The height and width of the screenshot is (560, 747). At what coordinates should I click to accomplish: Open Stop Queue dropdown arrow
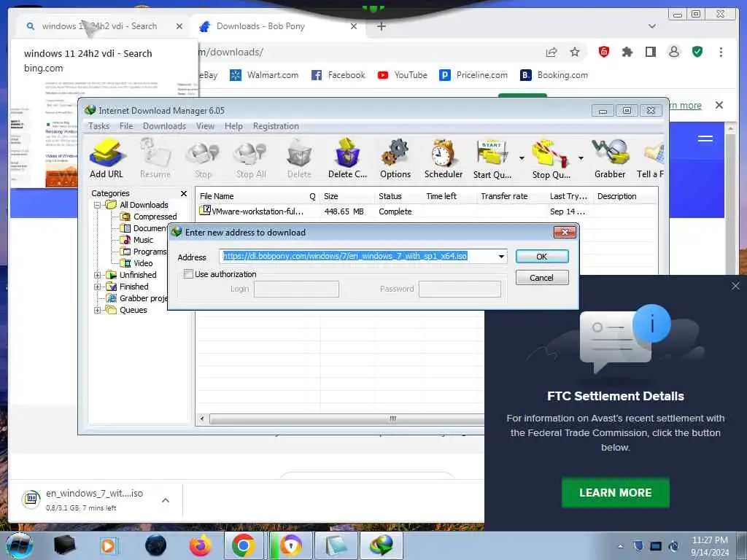(x=581, y=158)
